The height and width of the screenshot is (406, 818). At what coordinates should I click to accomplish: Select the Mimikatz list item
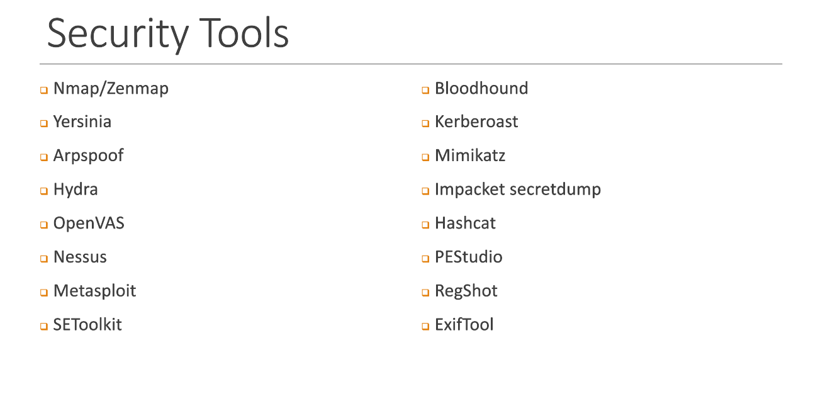tap(470, 156)
